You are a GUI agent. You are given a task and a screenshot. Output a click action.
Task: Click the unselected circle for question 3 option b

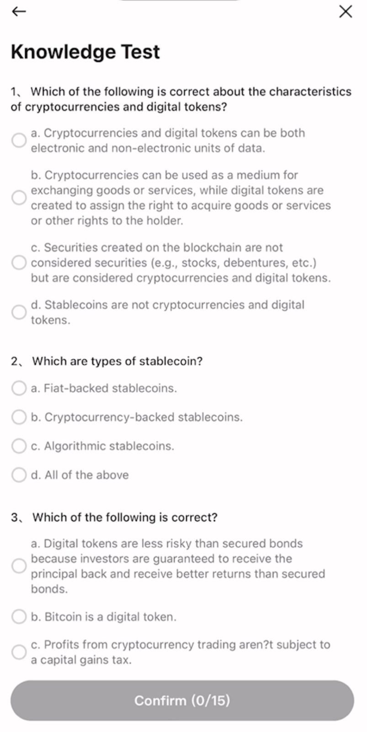click(19, 616)
